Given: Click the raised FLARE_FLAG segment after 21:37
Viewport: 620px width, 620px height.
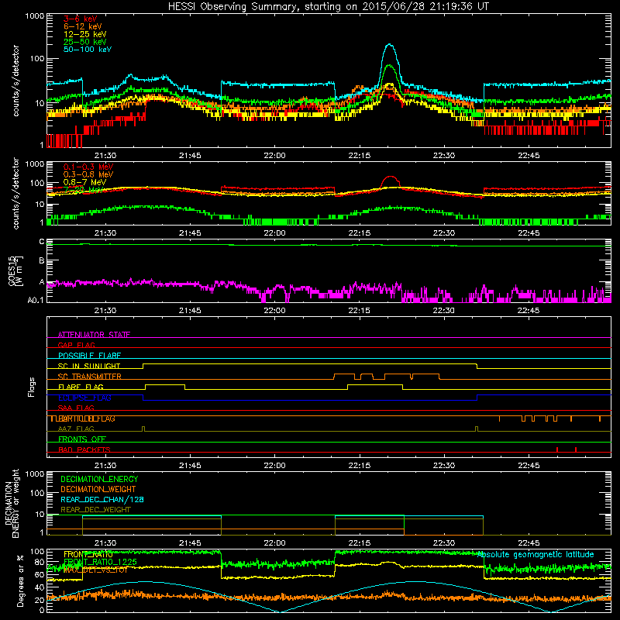Looking at the screenshot, I should point(165,384).
